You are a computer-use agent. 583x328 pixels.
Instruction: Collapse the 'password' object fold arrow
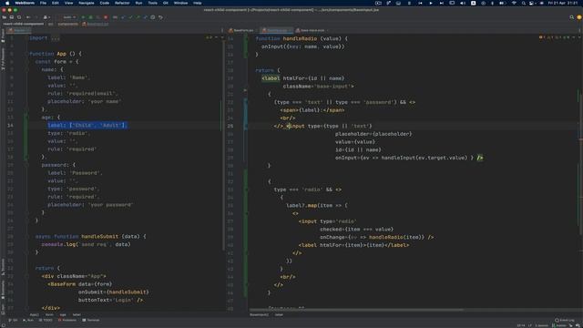point(26,165)
